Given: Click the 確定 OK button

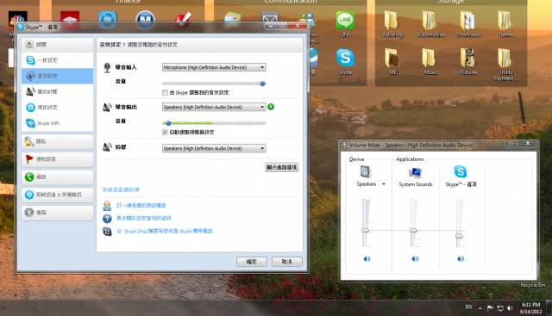Looking at the screenshot, I should 251,262.
